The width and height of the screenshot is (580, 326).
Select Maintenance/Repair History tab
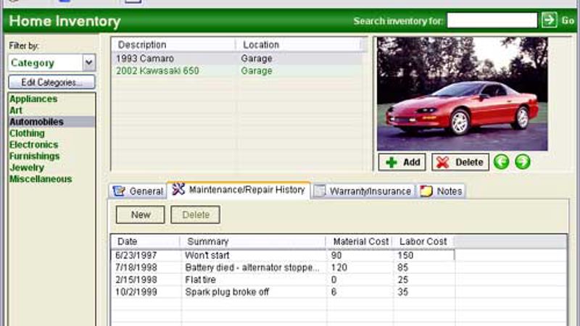[239, 190]
